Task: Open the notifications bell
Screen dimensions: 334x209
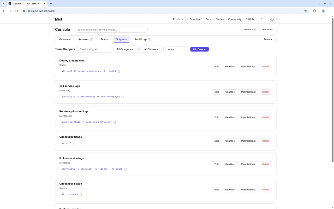Action: [x=261, y=19]
